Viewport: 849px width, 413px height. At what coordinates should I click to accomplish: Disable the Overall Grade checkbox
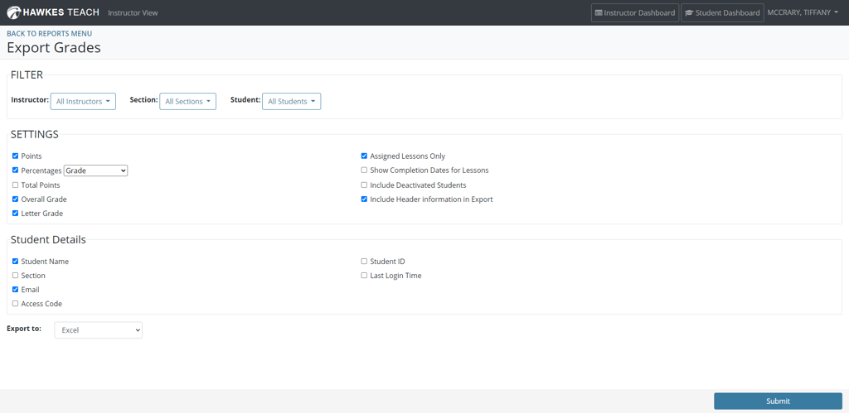[15, 199]
